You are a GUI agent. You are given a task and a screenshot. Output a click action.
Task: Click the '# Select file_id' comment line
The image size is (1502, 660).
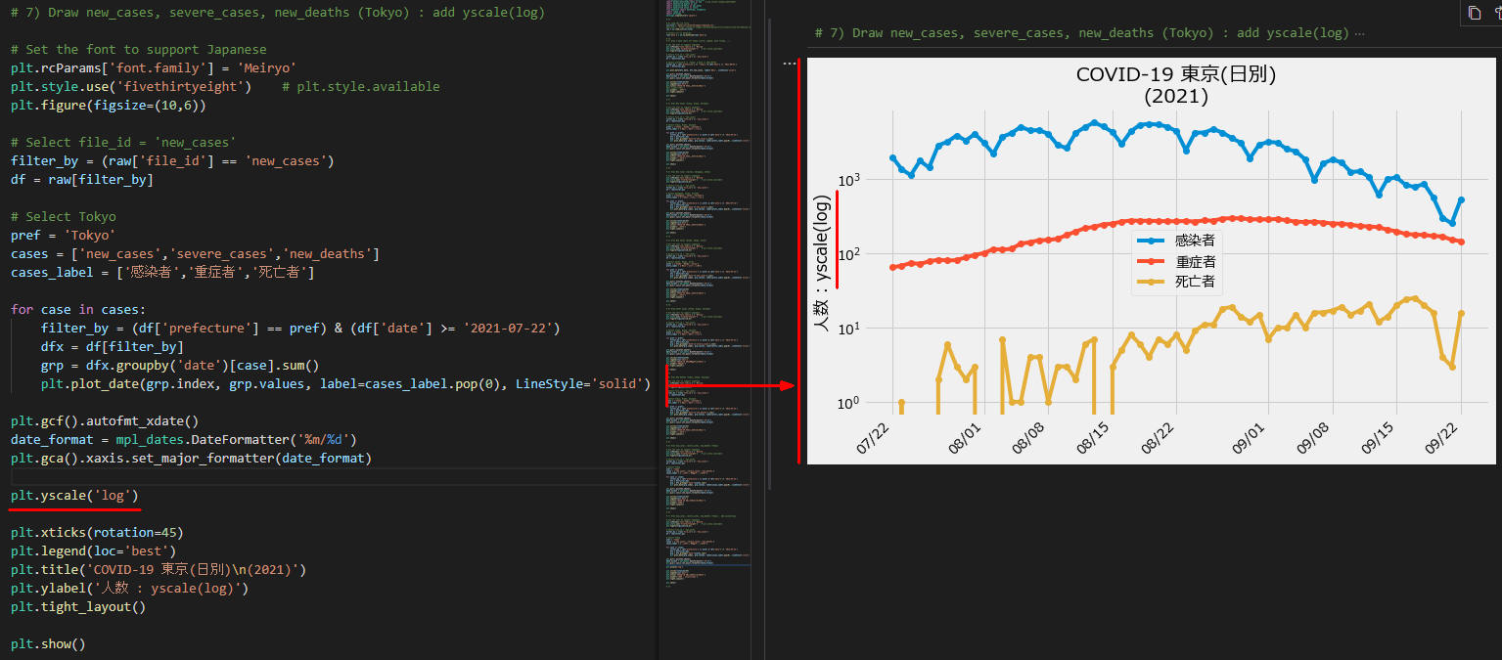click(x=123, y=142)
